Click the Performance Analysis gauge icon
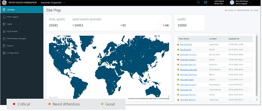The image size is (262, 111). [4, 38]
